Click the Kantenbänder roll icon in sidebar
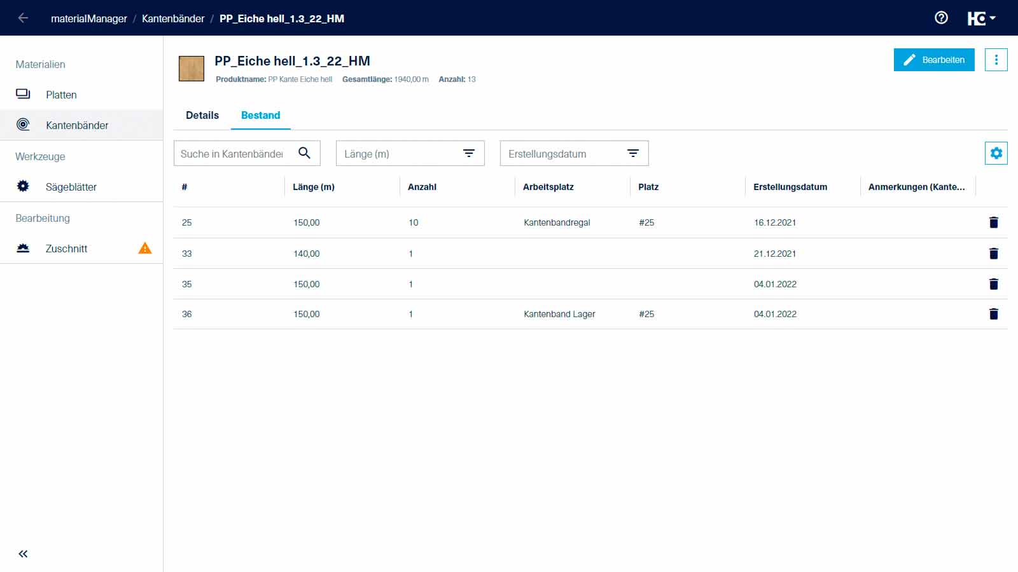The height and width of the screenshot is (572, 1018). coord(23,125)
